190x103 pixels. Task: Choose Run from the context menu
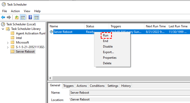point(106,35)
